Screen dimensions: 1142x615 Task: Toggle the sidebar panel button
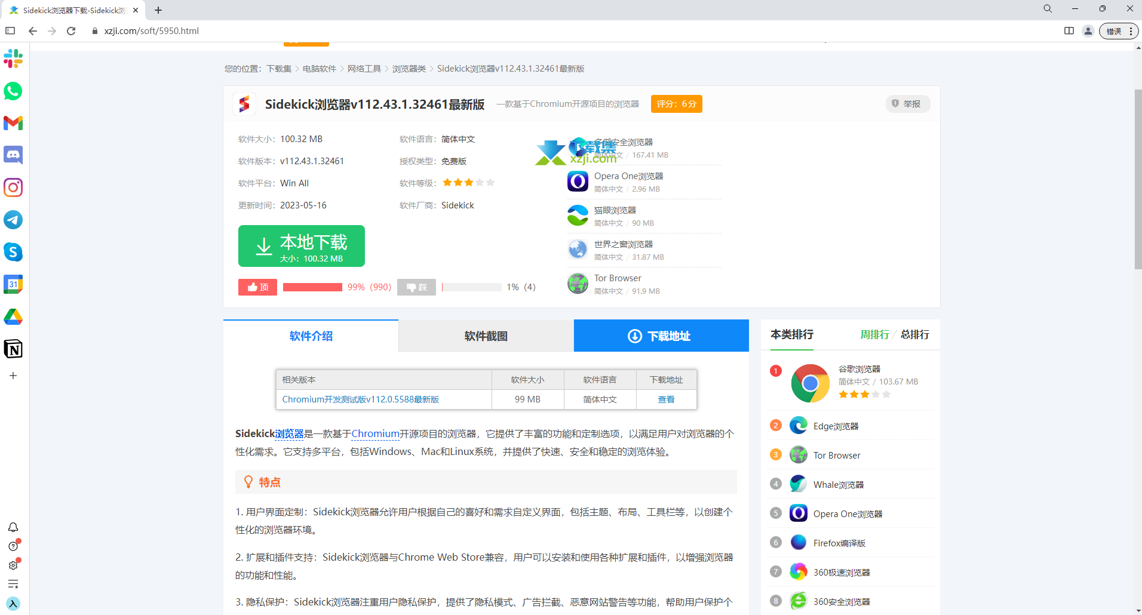click(10, 31)
